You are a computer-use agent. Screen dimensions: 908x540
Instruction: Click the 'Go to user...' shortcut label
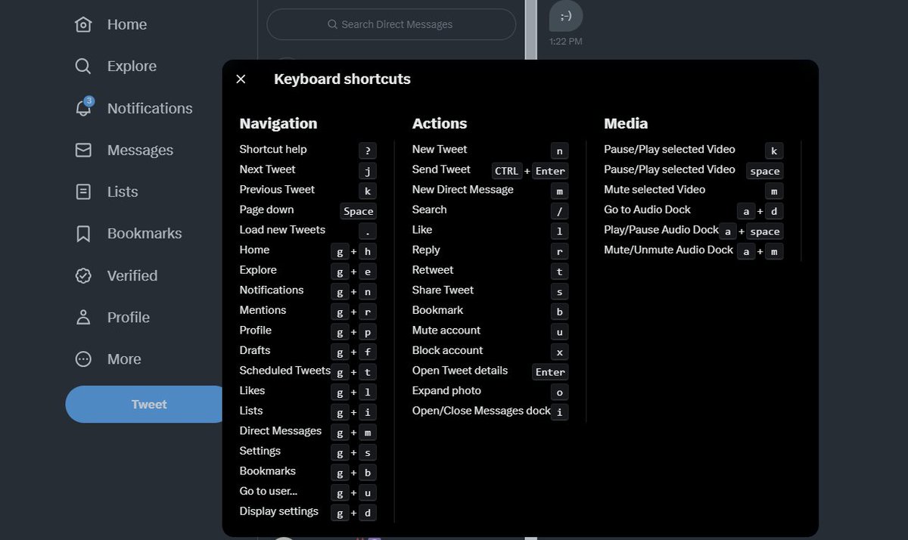[x=269, y=492]
